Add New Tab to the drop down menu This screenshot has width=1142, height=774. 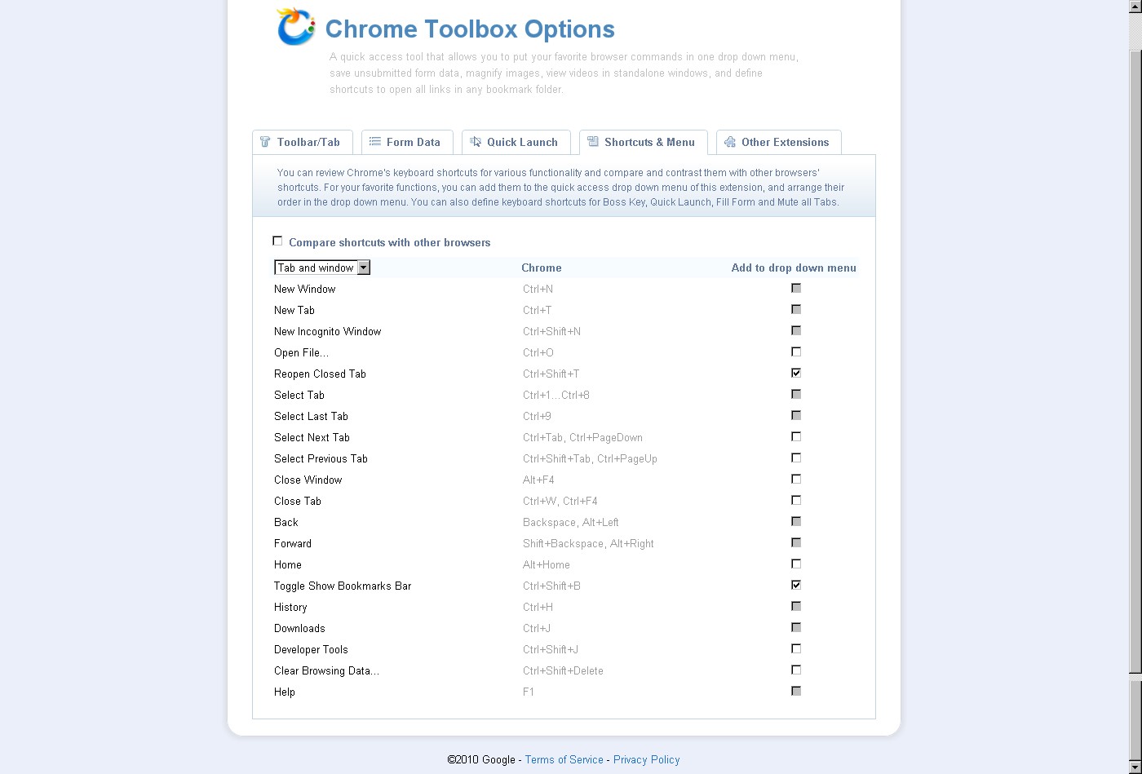click(x=796, y=309)
